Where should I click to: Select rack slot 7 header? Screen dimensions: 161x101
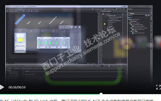[64, 31]
